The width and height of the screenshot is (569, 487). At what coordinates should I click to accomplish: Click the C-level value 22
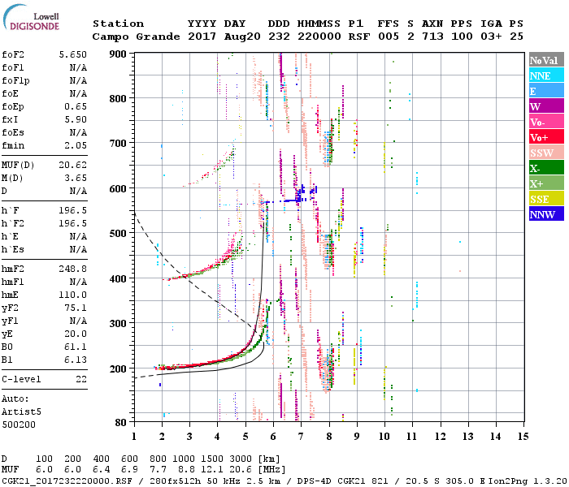pyautogui.click(x=81, y=379)
